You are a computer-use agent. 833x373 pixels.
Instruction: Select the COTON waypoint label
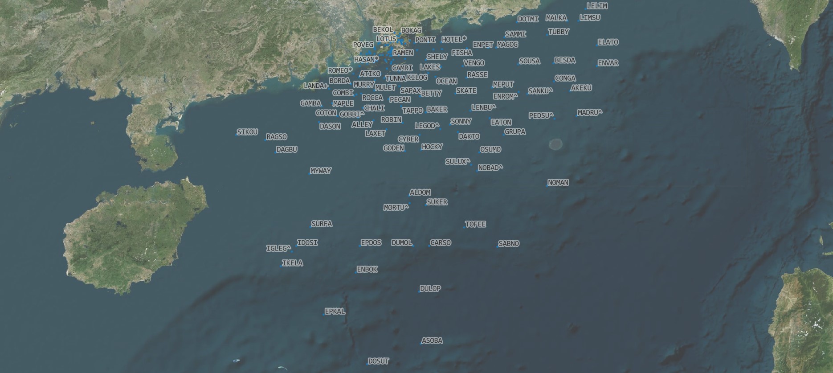326,114
